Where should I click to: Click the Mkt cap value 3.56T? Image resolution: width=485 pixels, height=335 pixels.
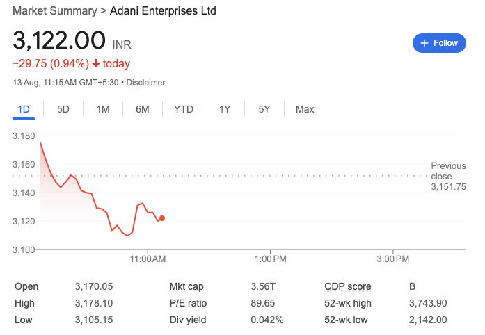pos(262,286)
